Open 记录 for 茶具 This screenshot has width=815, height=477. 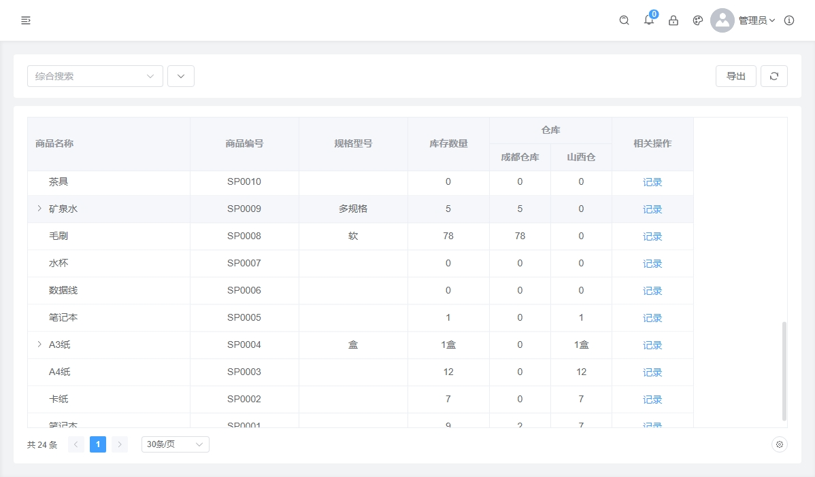click(x=652, y=182)
